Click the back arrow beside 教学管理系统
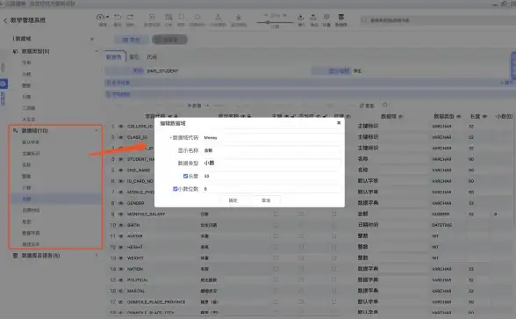Image resolution: width=516 pixels, height=319 pixels. click(5, 20)
